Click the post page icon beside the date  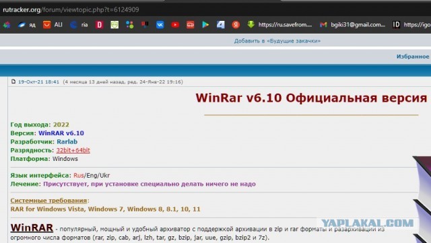tap(13, 81)
